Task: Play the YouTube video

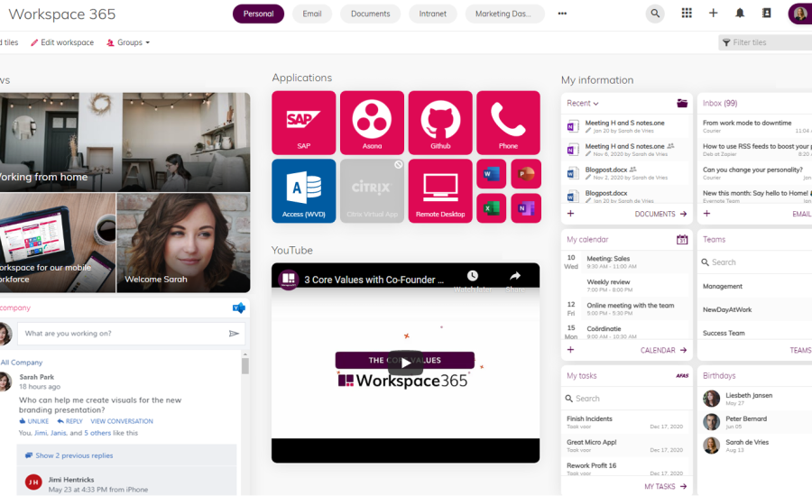Action: point(405,363)
